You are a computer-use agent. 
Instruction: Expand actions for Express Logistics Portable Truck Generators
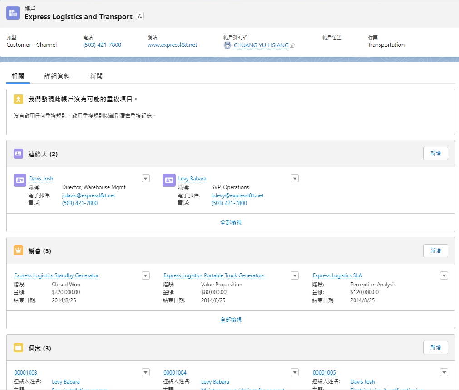pyautogui.click(x=295, y=275)
